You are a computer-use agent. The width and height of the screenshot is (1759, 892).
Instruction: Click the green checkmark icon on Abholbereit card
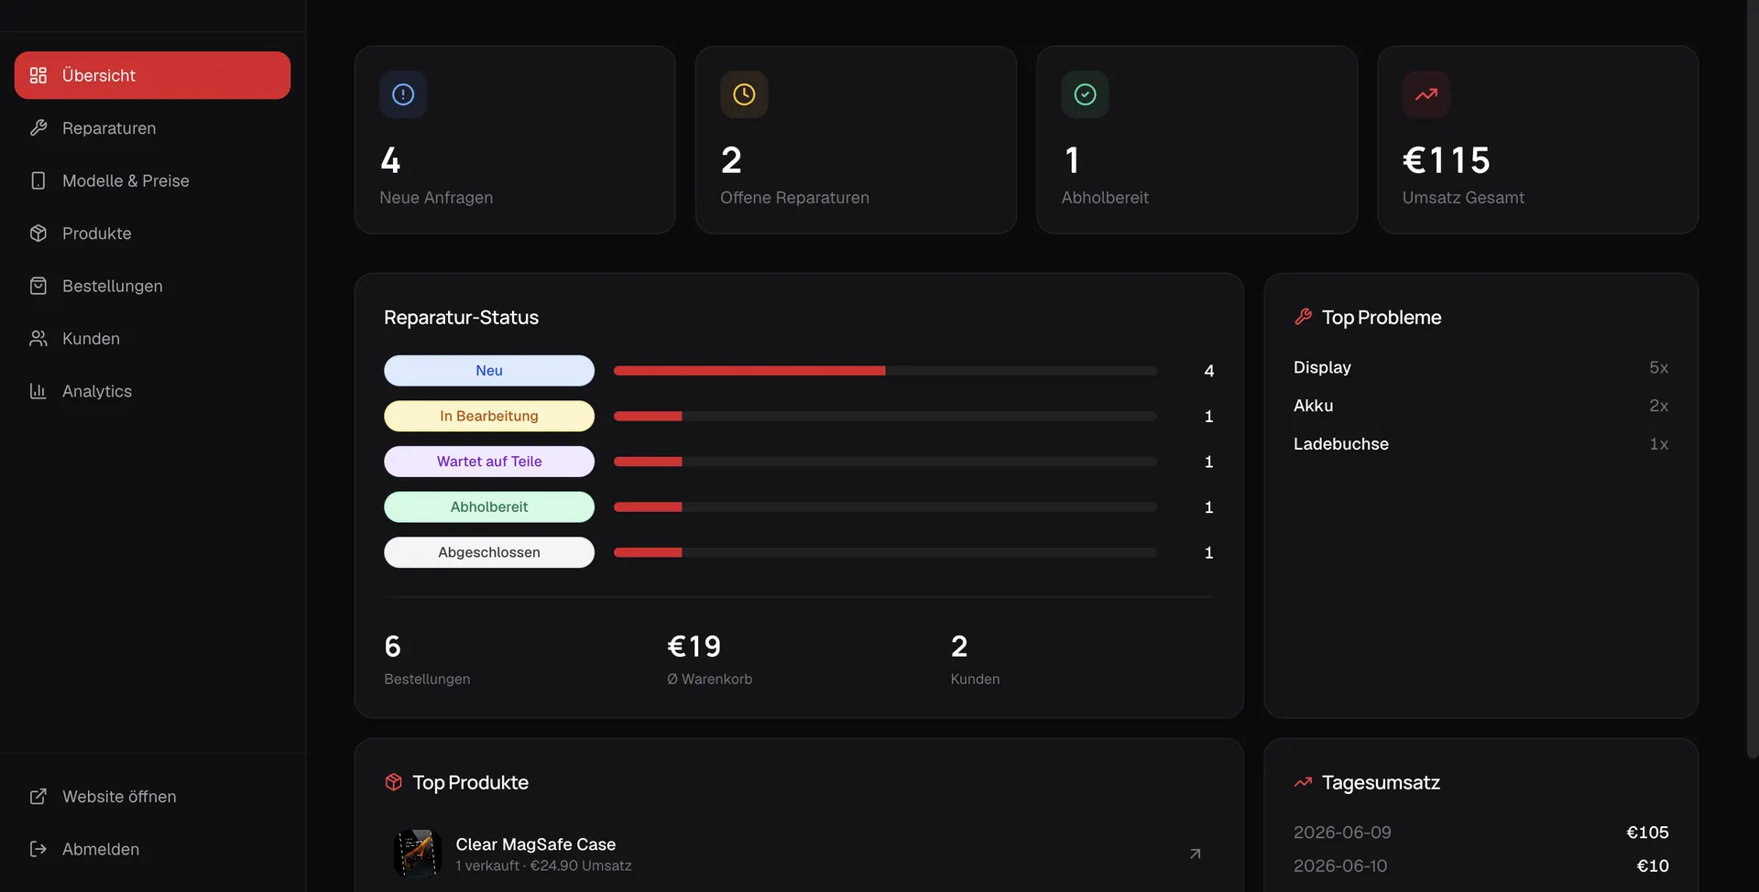[1085, 94]
